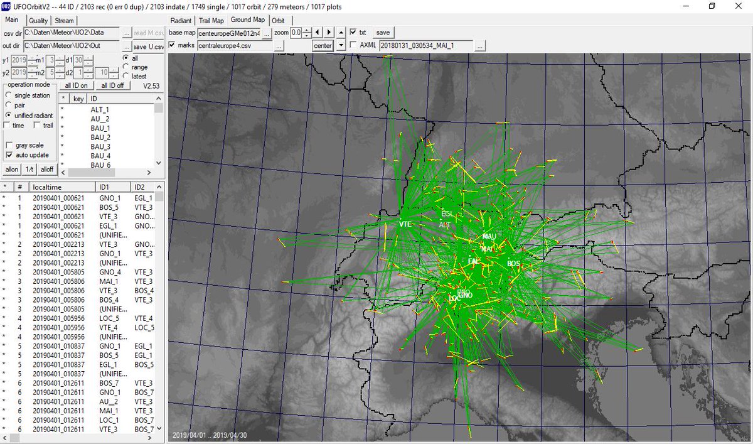Screen dimensions: 753x444
Task: Click the out dir path field
Action: click(x=72, y=46)
